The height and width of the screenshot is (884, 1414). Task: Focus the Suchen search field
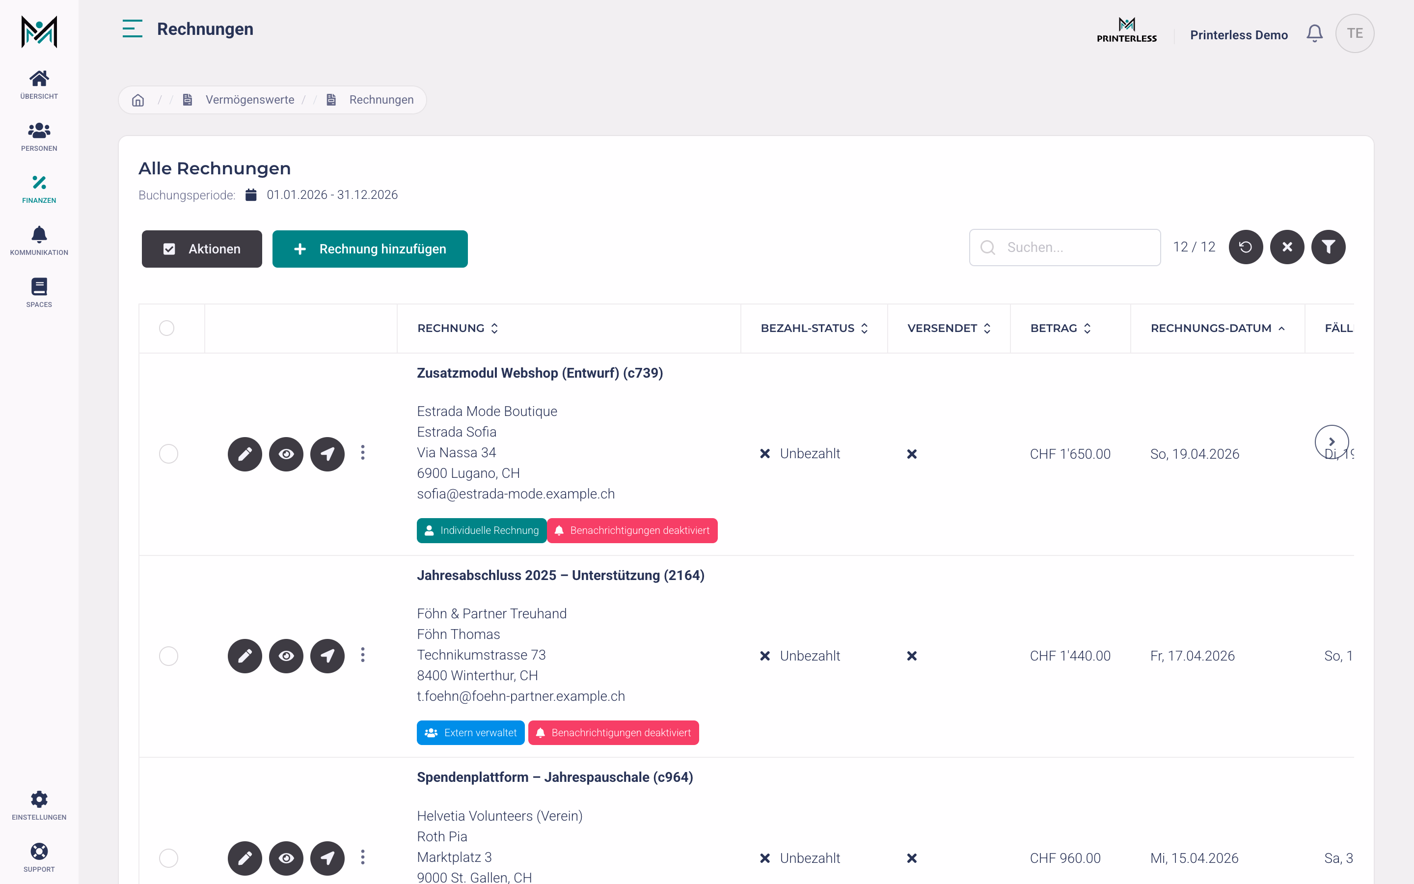[x=1064, y=248]
